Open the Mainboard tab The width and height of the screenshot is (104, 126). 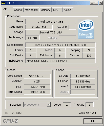click(x=31, y=10)
